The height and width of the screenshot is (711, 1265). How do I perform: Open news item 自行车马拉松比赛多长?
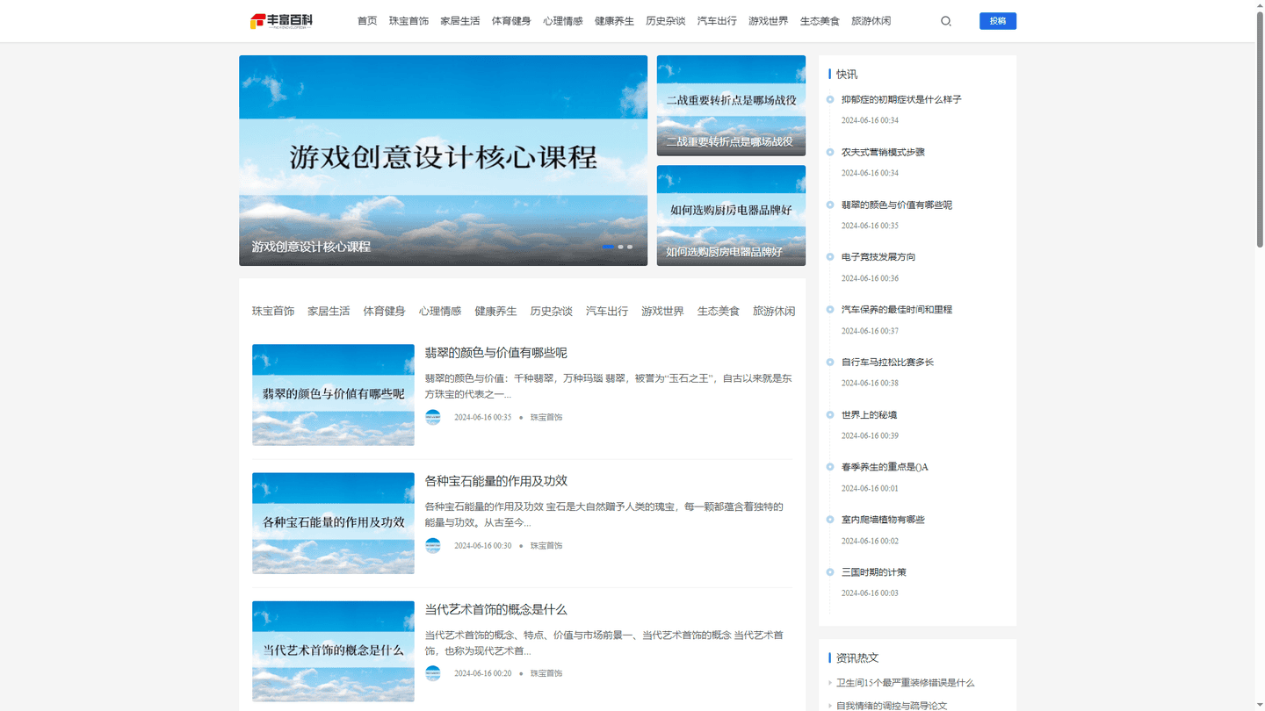tap(887, 363)
